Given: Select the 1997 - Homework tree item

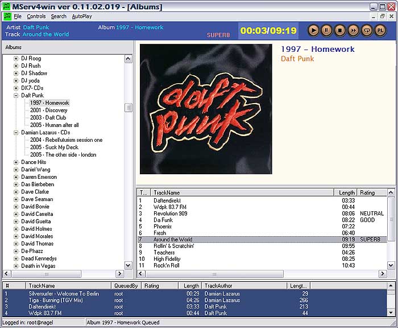Looking at the screenshot, I should click(49, 102).
